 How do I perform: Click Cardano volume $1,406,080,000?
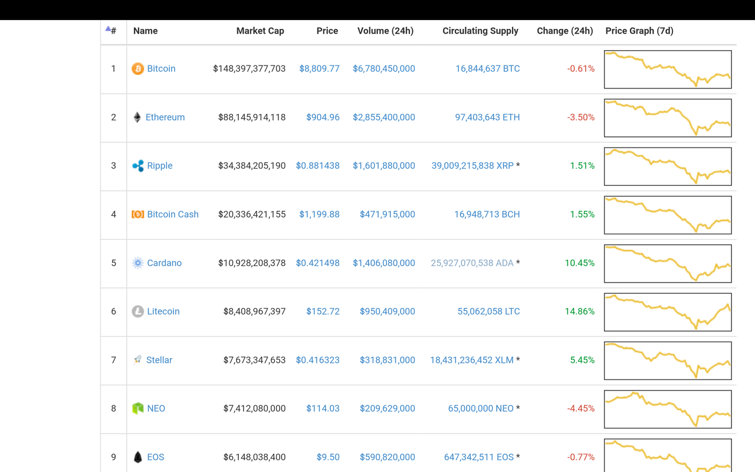(x=384, y=263)
